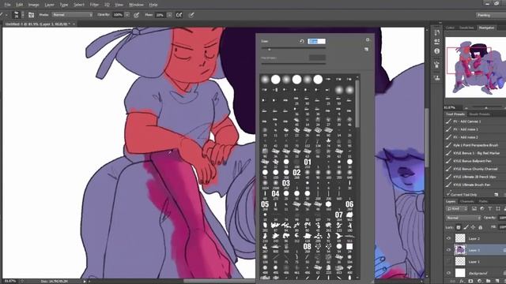Toggle the Current Tool Only checkbox
The width and height of the screenshot is (506, 284).
[448, 195]
